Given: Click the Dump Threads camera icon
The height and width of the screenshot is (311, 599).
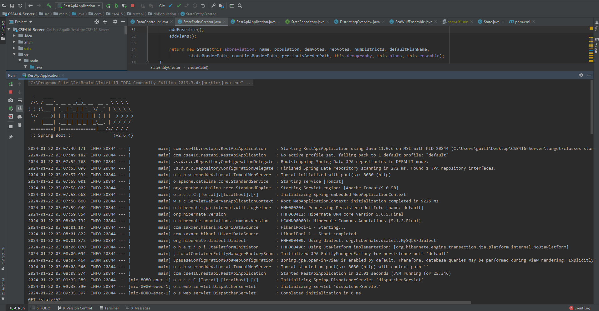Looking at the screenshot, I should pyautogui.click(x=11, y=100).
